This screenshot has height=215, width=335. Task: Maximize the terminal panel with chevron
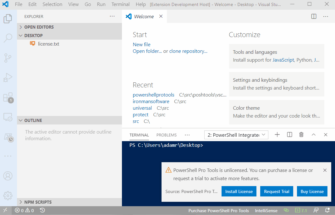click(x=313, y=135)
